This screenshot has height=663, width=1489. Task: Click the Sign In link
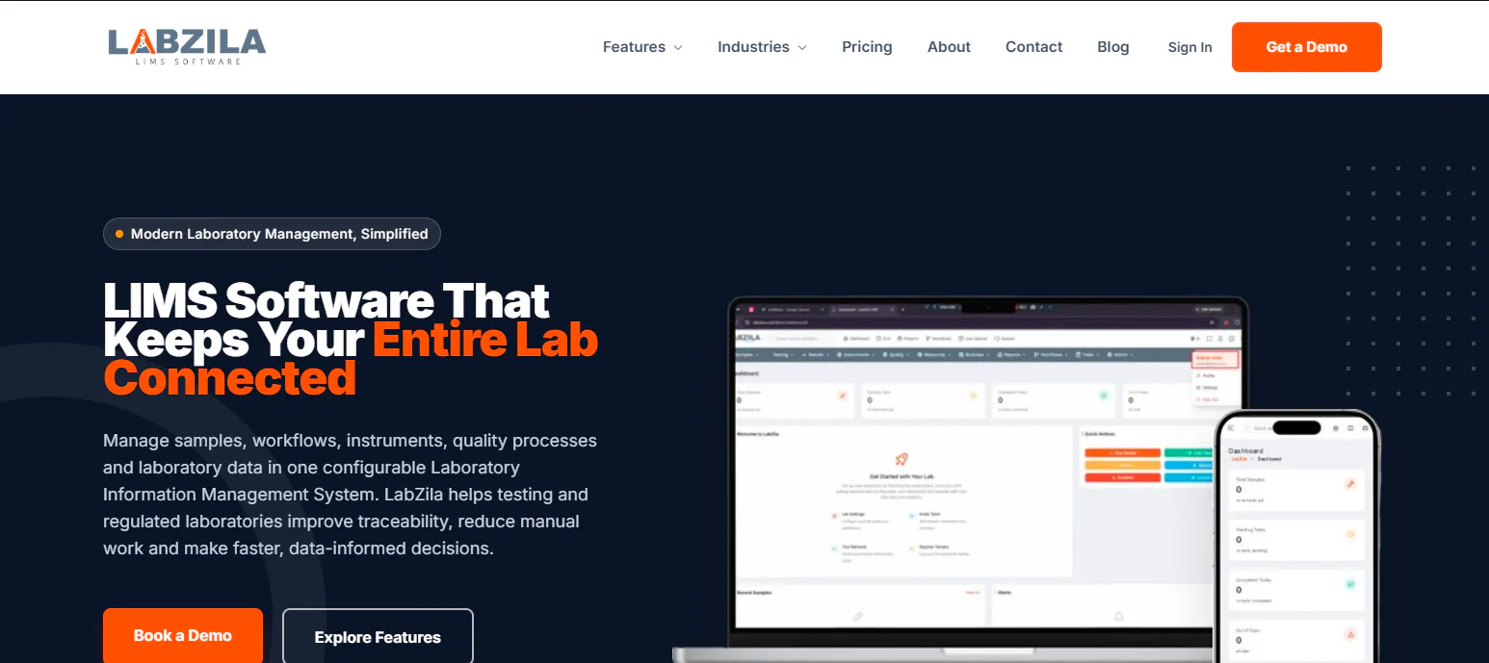pos(1189,47)
